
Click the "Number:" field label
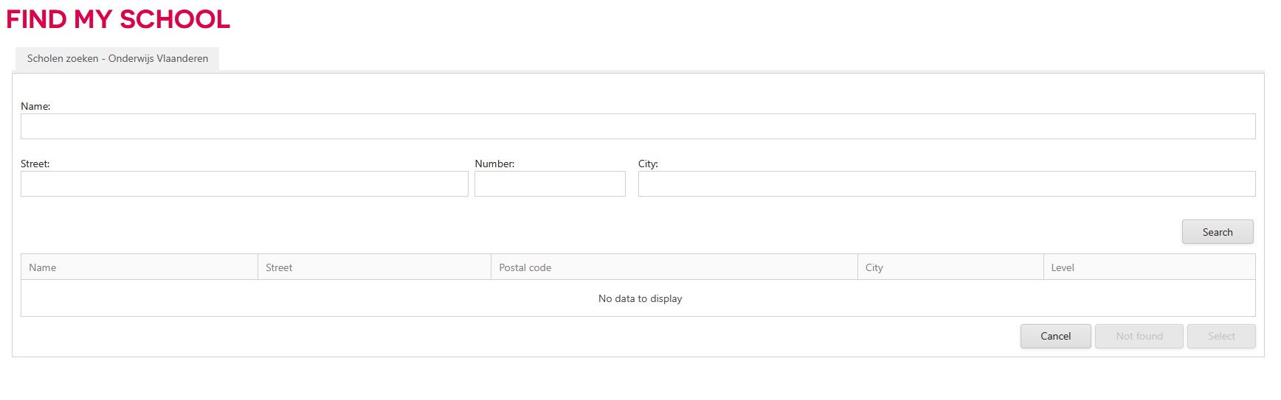click(494, 164)
